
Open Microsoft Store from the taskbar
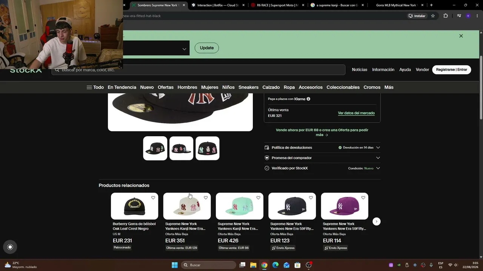[297, 265]
